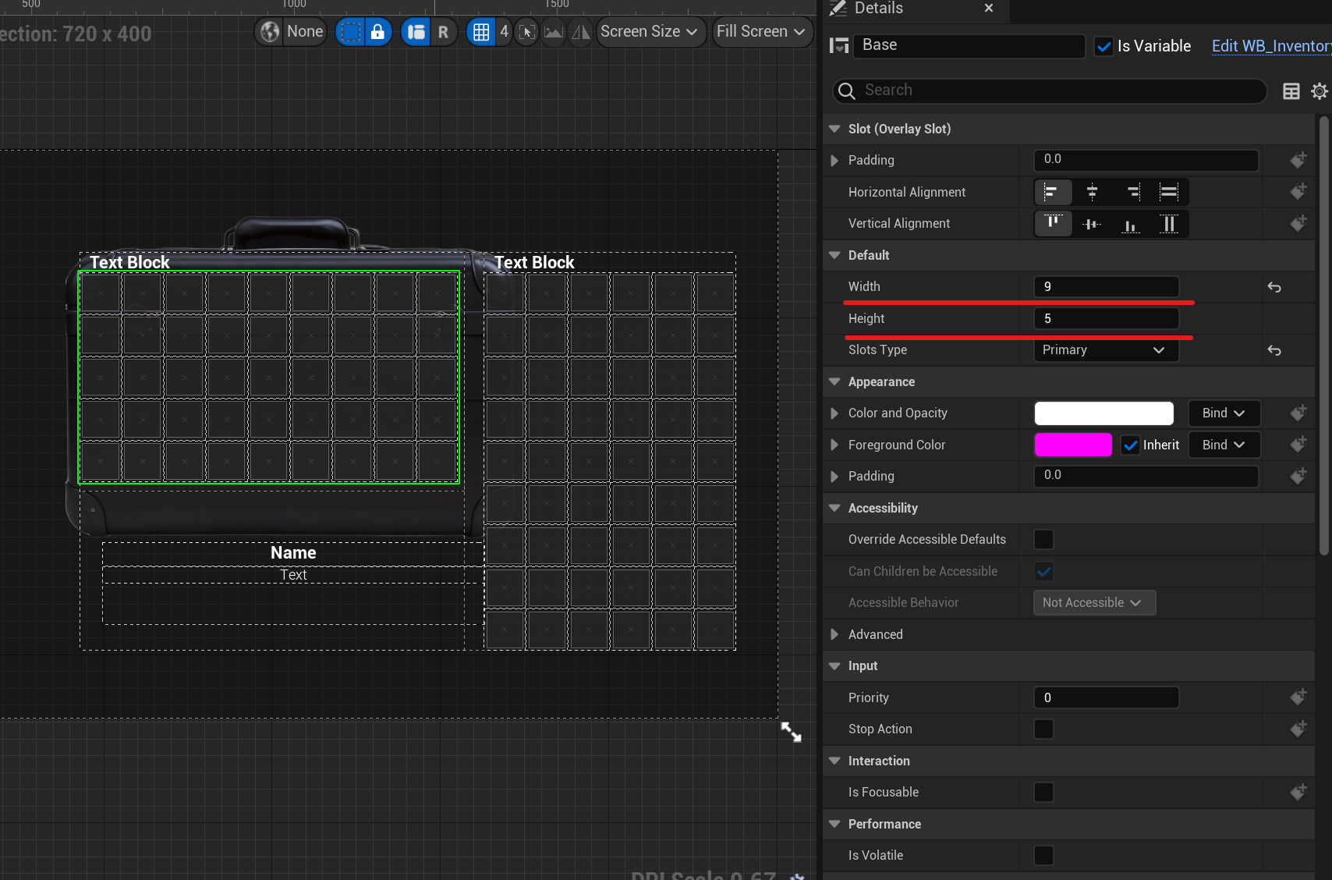Collapse the Input section
Viewport: 1332px width, 880px height.
[834, 666]
